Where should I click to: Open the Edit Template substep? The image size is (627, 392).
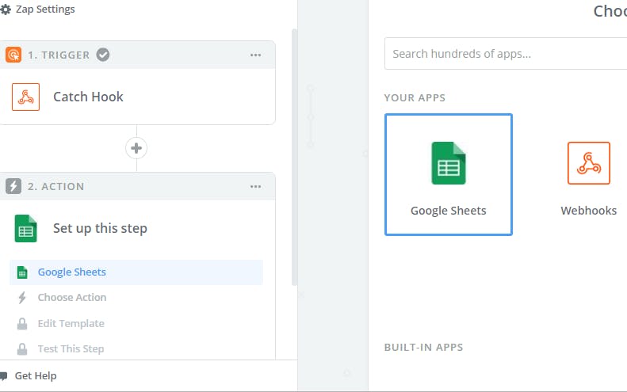click(71, 323)
